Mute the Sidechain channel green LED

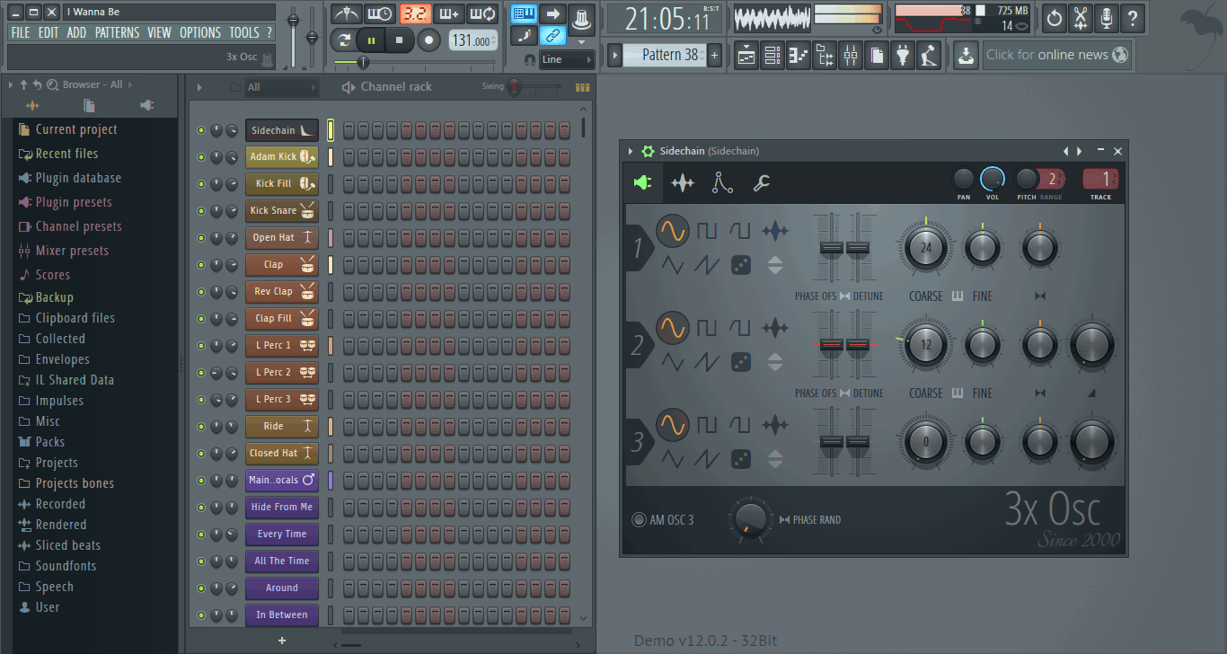tap(201, 130)
